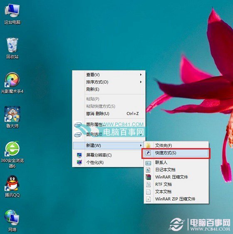Expand the 排序方式(O) submenu arrow
The image size is (233, 234).
141,82
